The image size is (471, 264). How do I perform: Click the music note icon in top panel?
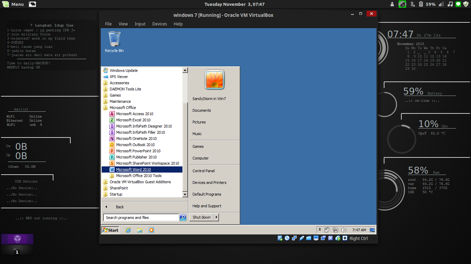[x=450, y=4]
